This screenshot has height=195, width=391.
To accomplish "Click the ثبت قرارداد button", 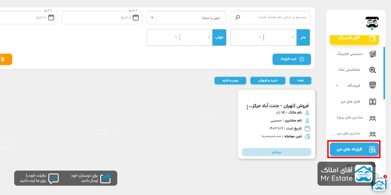I will 291,59.
